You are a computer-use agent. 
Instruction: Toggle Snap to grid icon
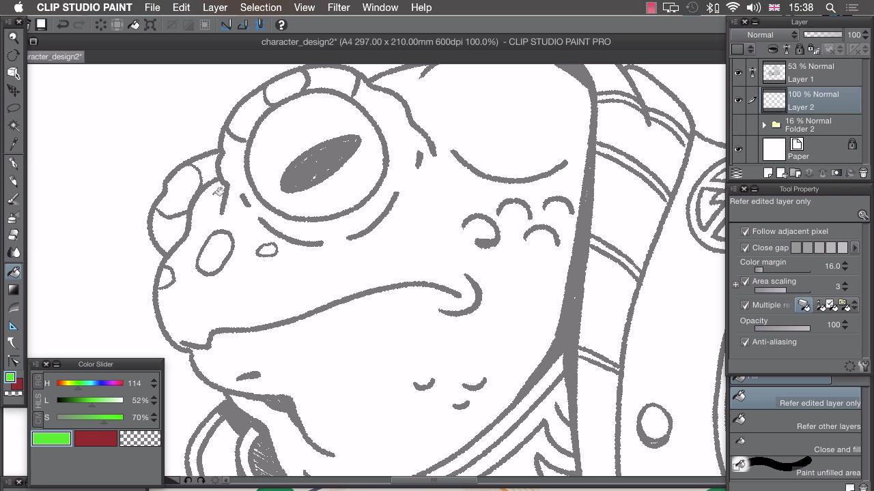(x=259, y=25)
